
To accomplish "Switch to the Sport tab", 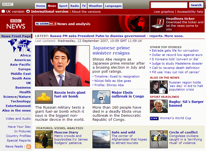I will tap(63, 6).
